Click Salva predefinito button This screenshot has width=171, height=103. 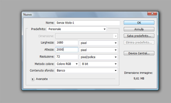pyautogui.click(x=139, y=36)
